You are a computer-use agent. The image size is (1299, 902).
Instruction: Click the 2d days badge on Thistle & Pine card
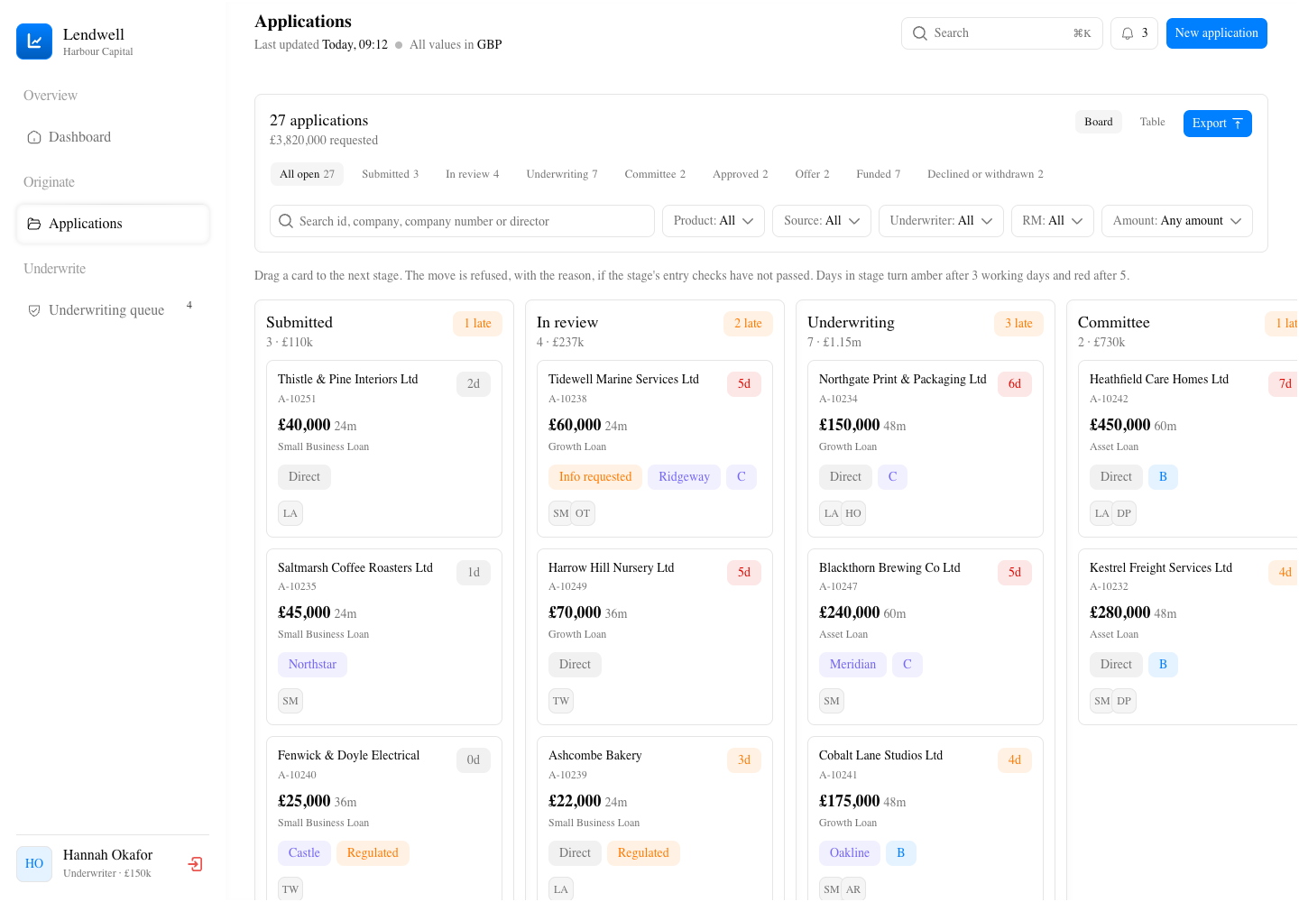point(474,384)
